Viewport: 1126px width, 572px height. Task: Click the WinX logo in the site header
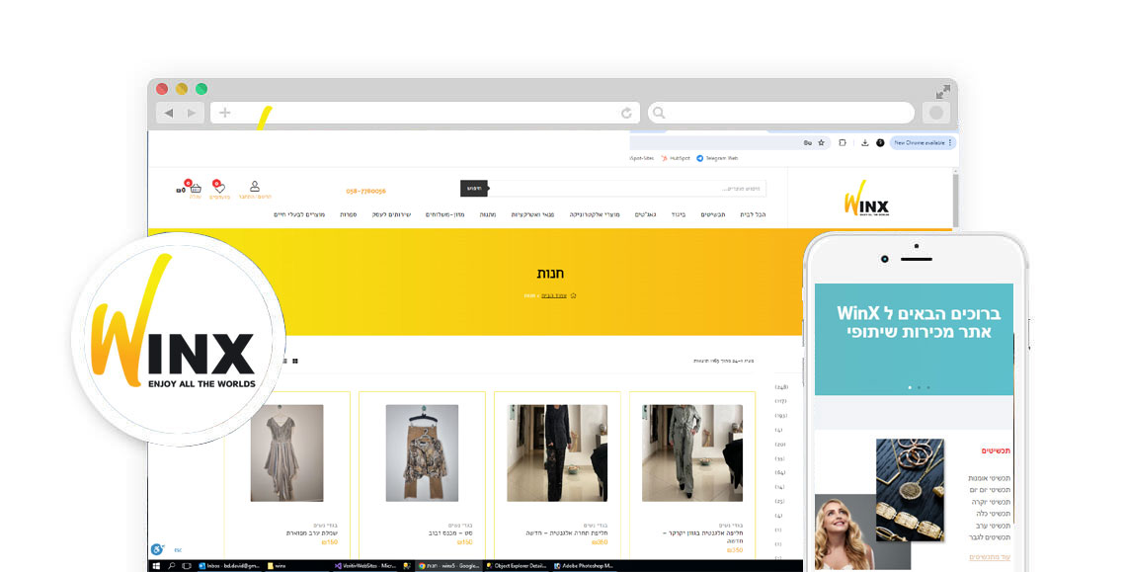click(x=867, y=199)
